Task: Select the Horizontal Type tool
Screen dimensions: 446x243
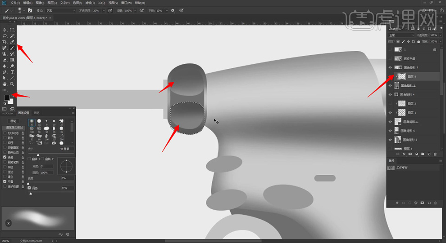Action: tap(12, 72)
